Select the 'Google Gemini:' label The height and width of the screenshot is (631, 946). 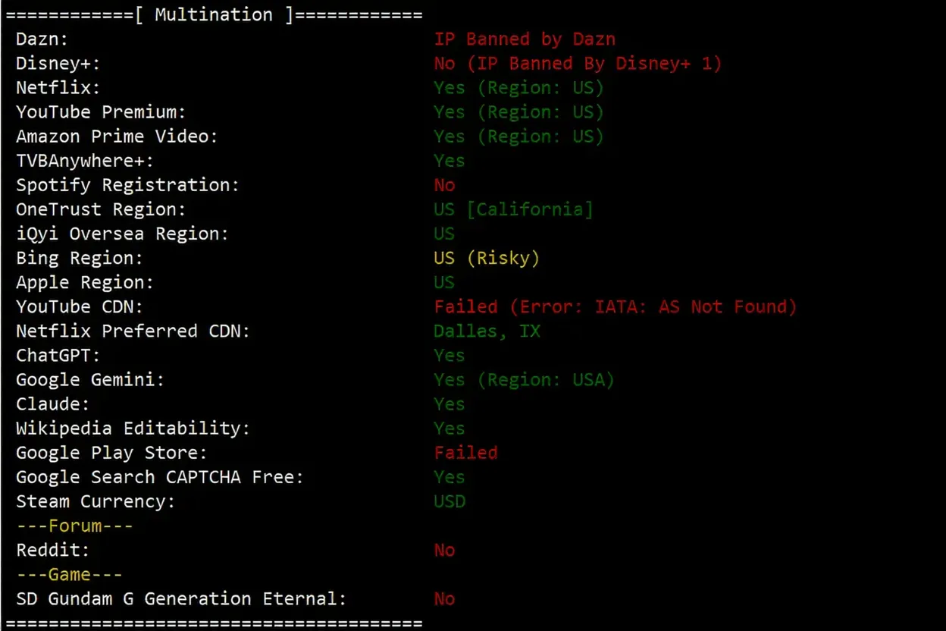[x=90, y=379]
